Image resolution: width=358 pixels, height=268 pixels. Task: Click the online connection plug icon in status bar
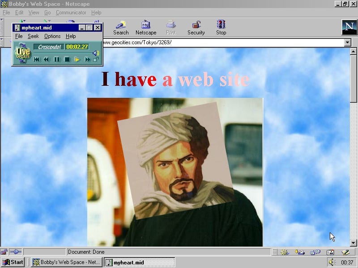tap(16, 252)
